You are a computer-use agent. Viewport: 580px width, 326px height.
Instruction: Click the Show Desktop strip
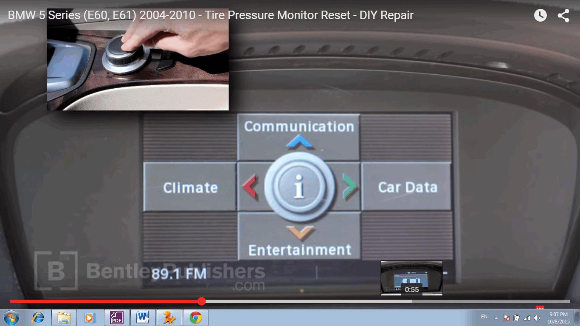pos(577,318)
